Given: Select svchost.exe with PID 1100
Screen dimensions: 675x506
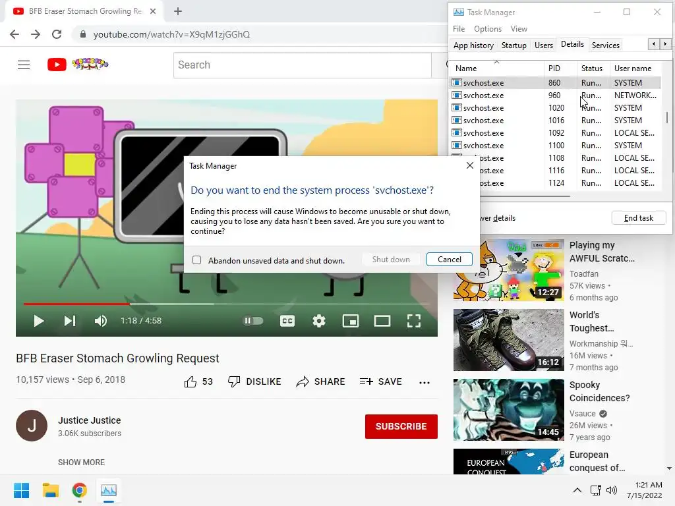Looking at the screenshot, I should click(555, 145).
